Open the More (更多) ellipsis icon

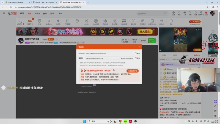click(x=171, y=22)
